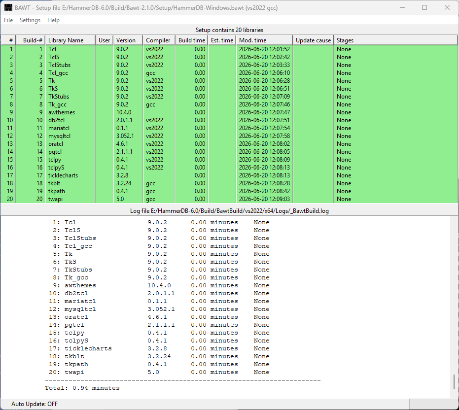Open the Help menu
The height and width of the screenshot is (410, 459).
pos(53,20)
